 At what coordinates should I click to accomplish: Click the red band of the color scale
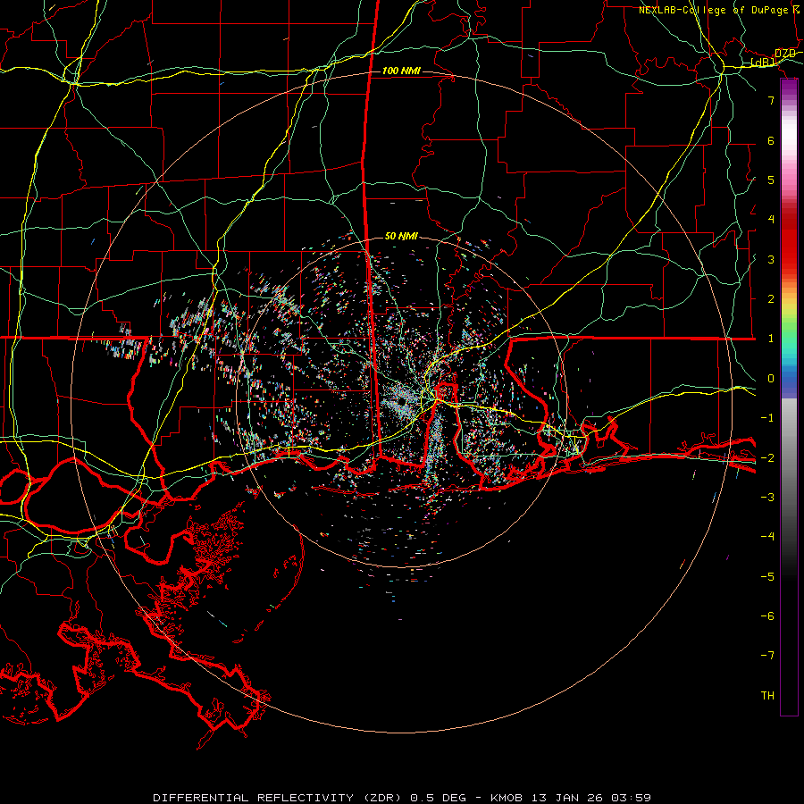point(789,241)
